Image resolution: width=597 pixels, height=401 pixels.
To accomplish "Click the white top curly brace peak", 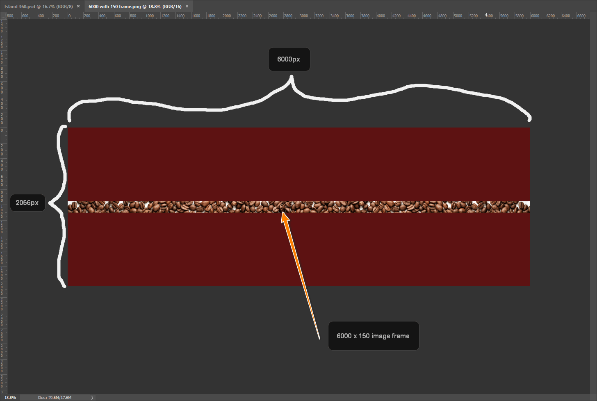I will (292, 77).
